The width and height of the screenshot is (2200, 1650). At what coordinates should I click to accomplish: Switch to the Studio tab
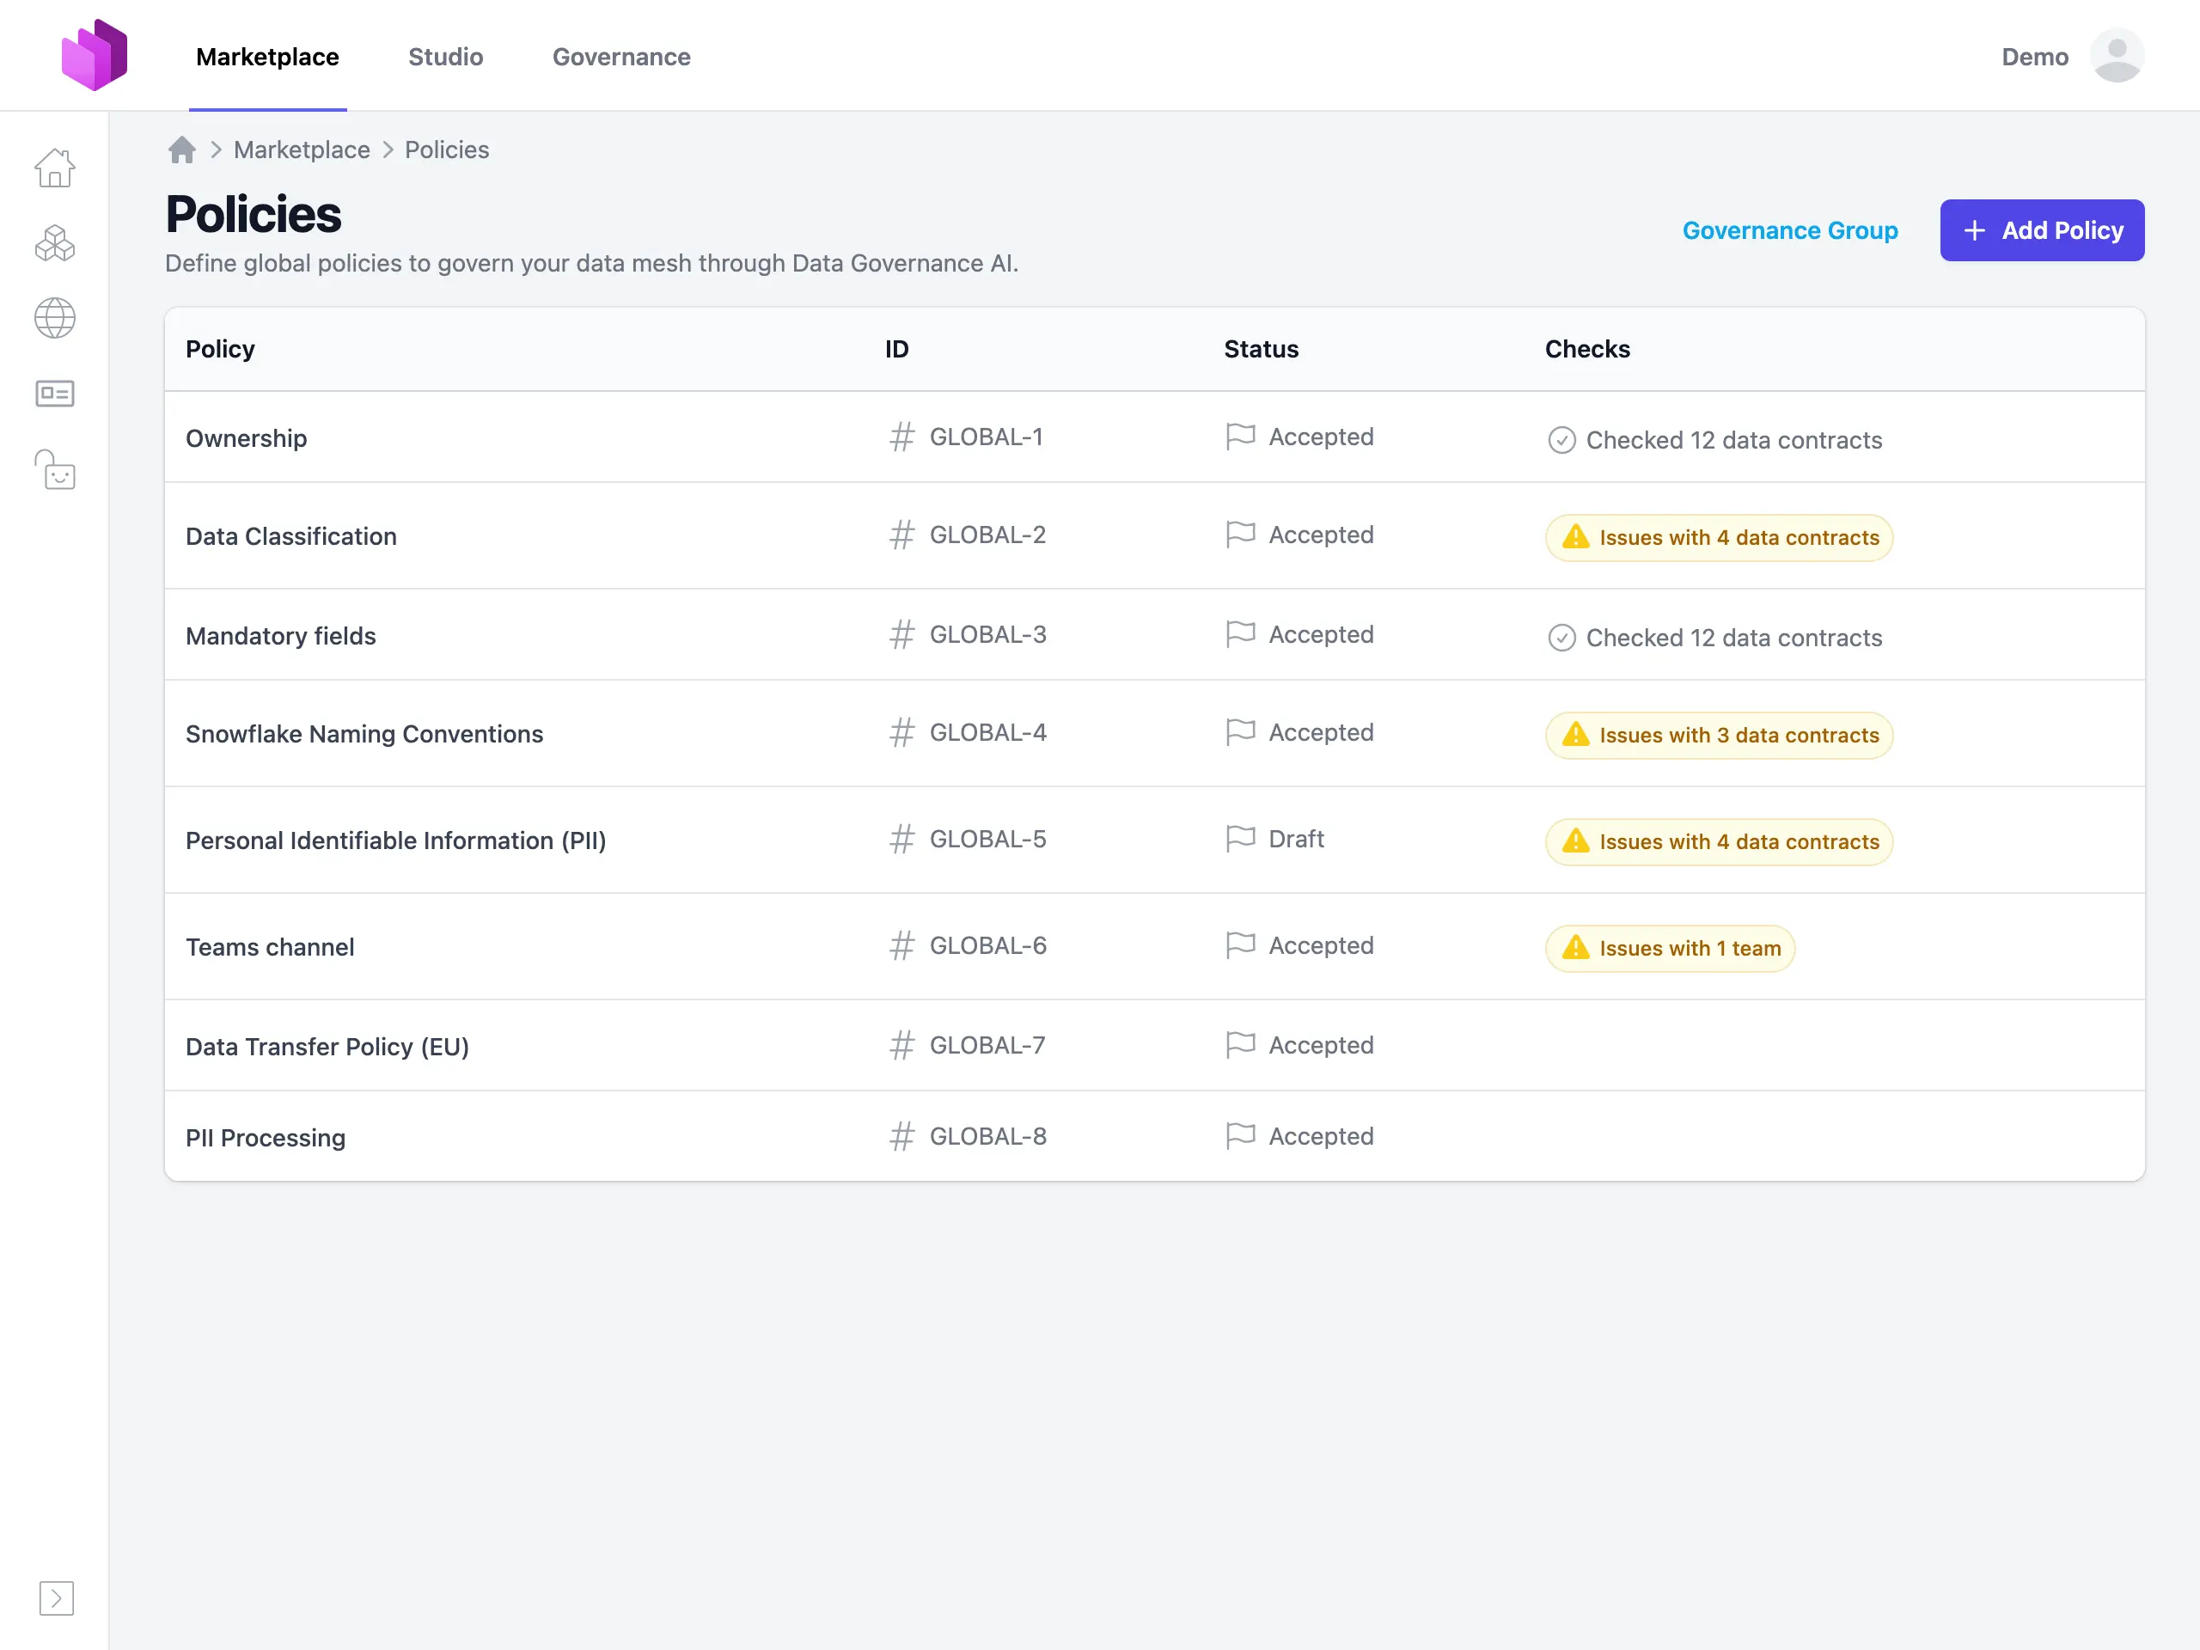(445, 57)
